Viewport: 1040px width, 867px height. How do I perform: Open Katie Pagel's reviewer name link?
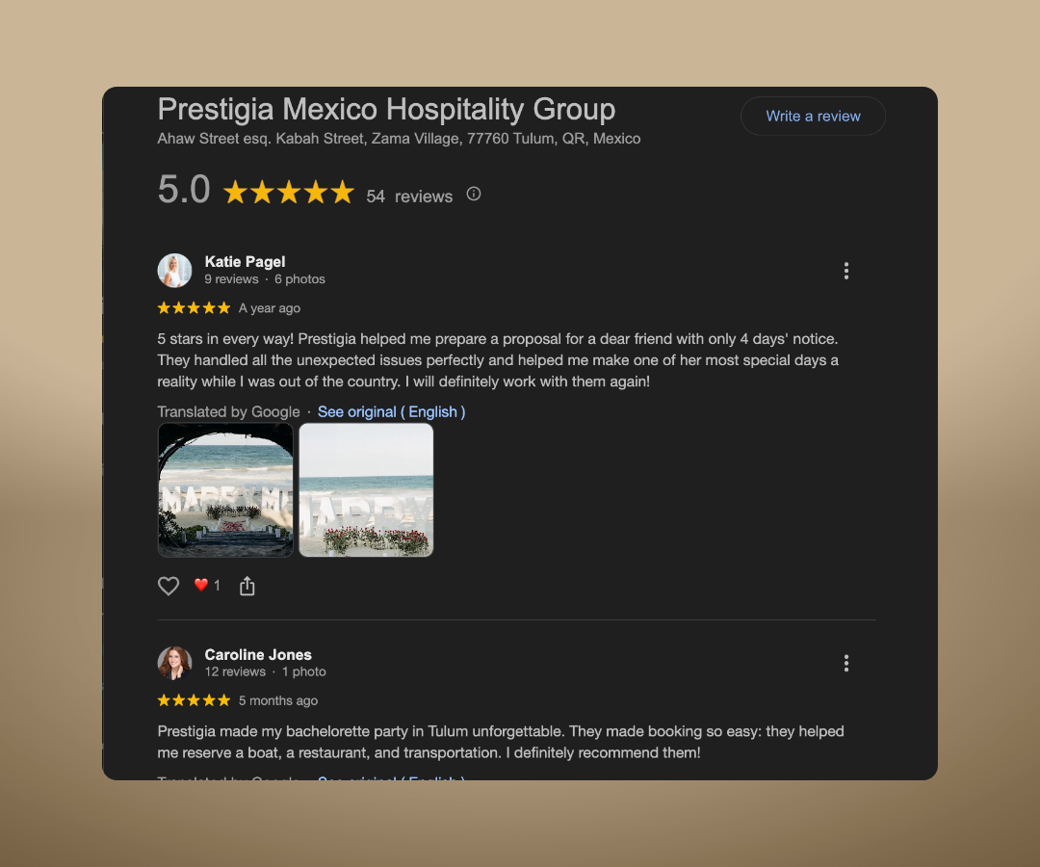pos(245,261)
